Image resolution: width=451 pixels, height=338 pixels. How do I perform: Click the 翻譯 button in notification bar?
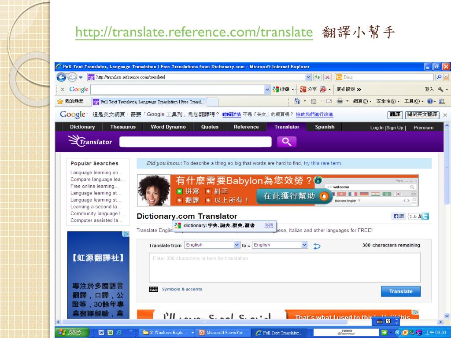[395, 115]
